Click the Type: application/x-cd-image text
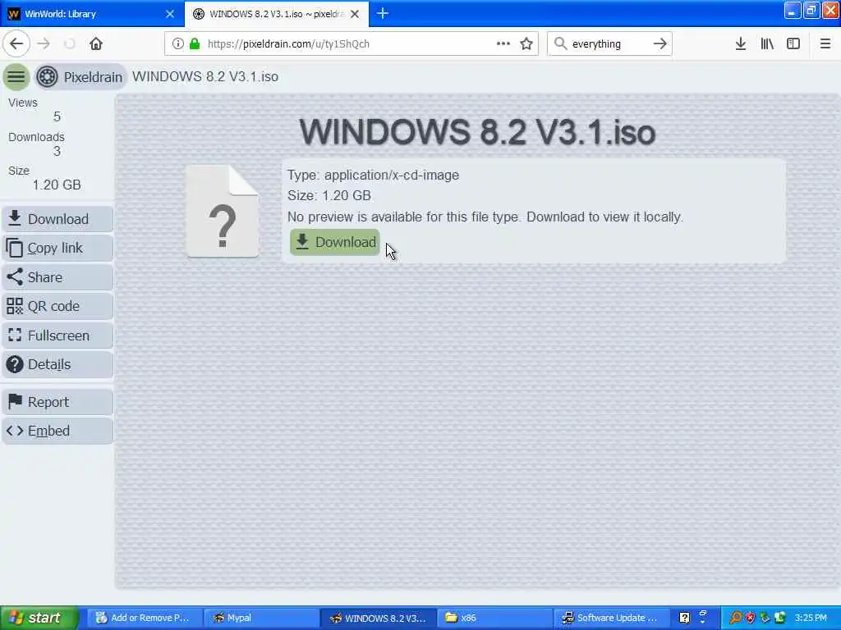The width and height of the screenshot is (841, 630). (x=374, y=176)
